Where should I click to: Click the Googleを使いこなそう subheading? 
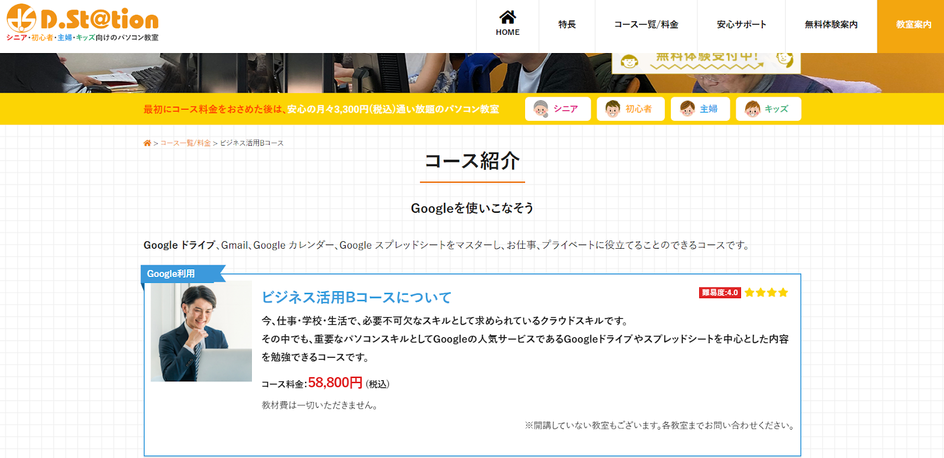pos(472,208)
